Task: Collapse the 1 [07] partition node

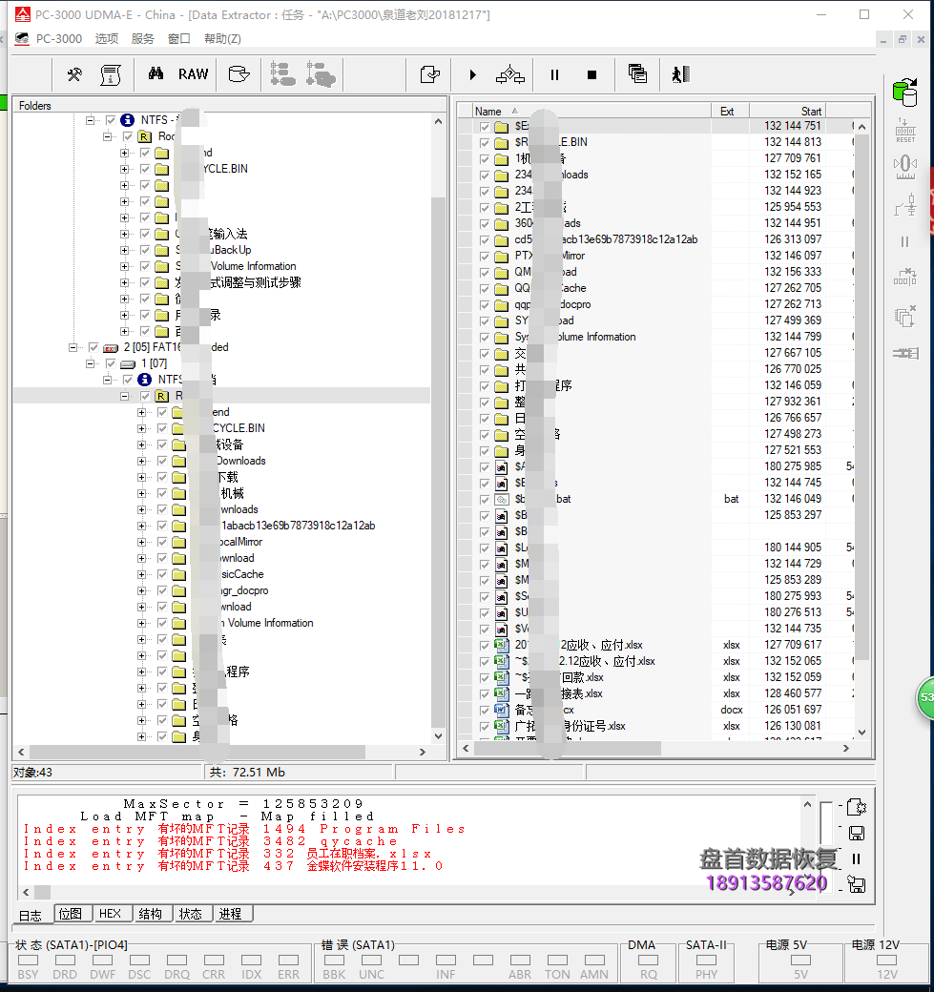Action: pos(90,363)
